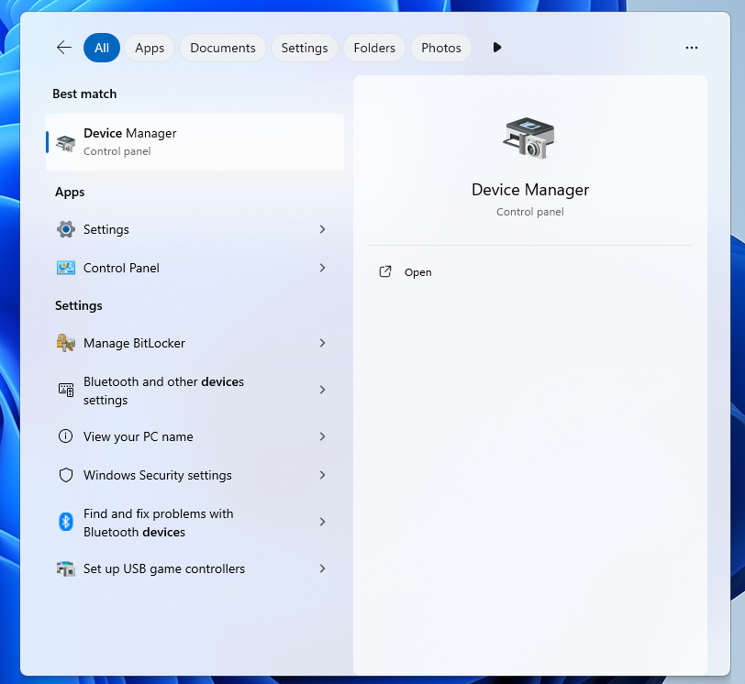This screenshot has height=684, width=745.
Task: Open Windows Security settings
Action: coord(195,475)
